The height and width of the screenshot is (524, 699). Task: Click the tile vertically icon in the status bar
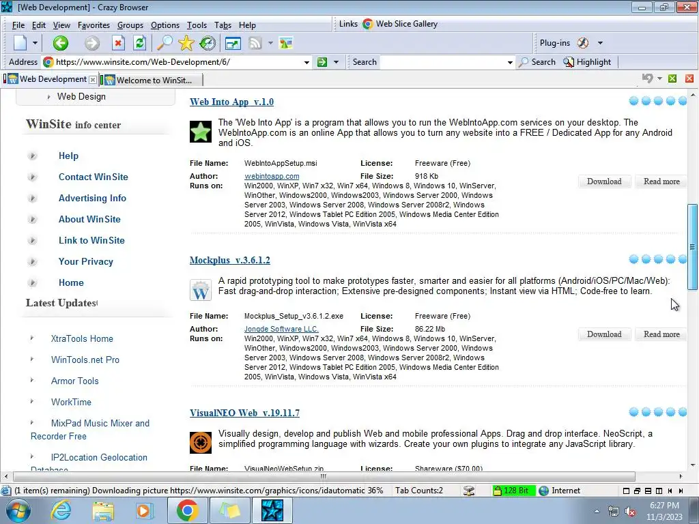pyautogui.click(x=659, y=491)
